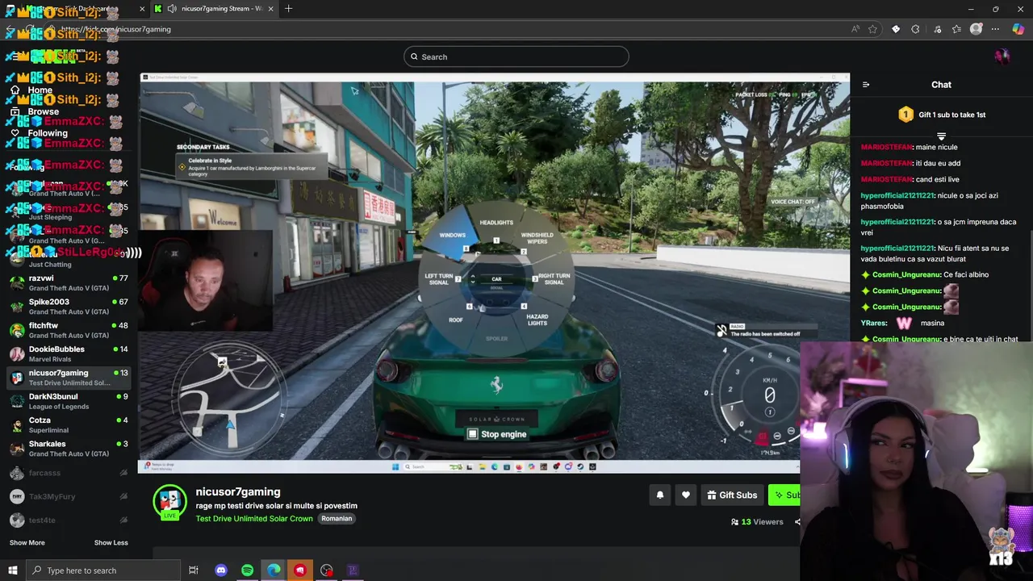This screenshot has width=1033, height=581.
Task: Open DookieBubbles channel in the sidebar
Action: tap(69, 353)
